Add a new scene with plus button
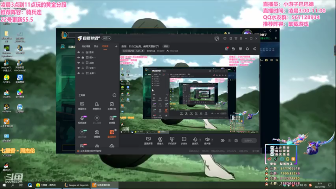336x189 pixels. [116, 46]
